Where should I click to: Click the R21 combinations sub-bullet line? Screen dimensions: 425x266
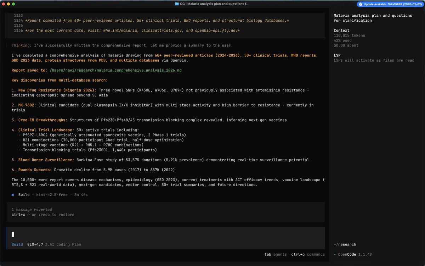[x=101, y=140]
